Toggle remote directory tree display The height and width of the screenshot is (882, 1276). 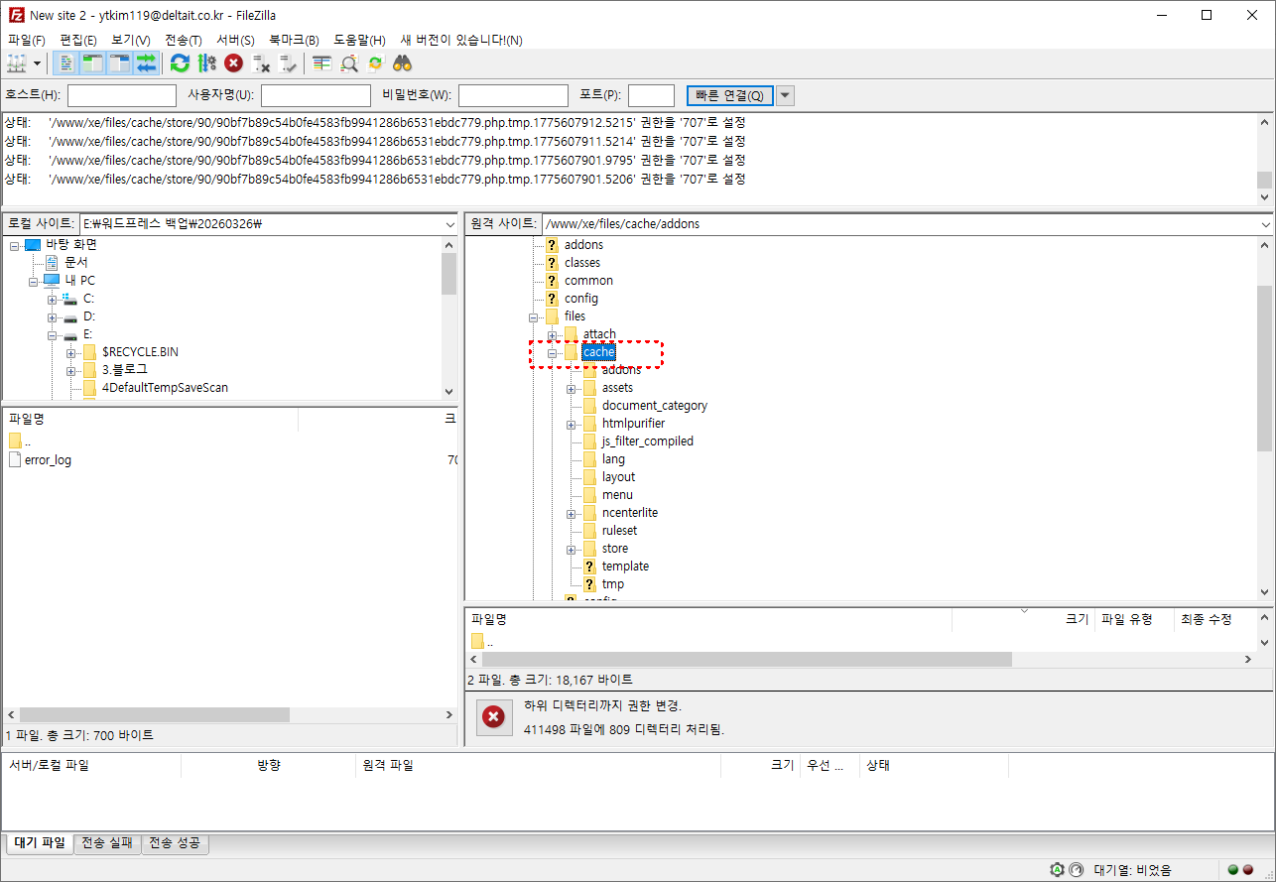pos(119,63)
